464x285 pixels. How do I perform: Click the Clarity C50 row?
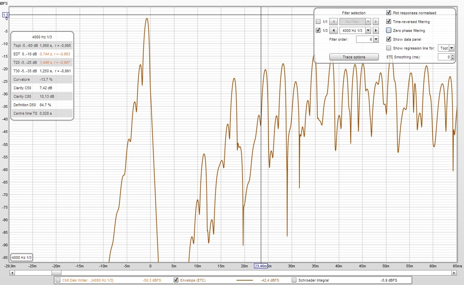pyautogui.click(x=42, y=88)
